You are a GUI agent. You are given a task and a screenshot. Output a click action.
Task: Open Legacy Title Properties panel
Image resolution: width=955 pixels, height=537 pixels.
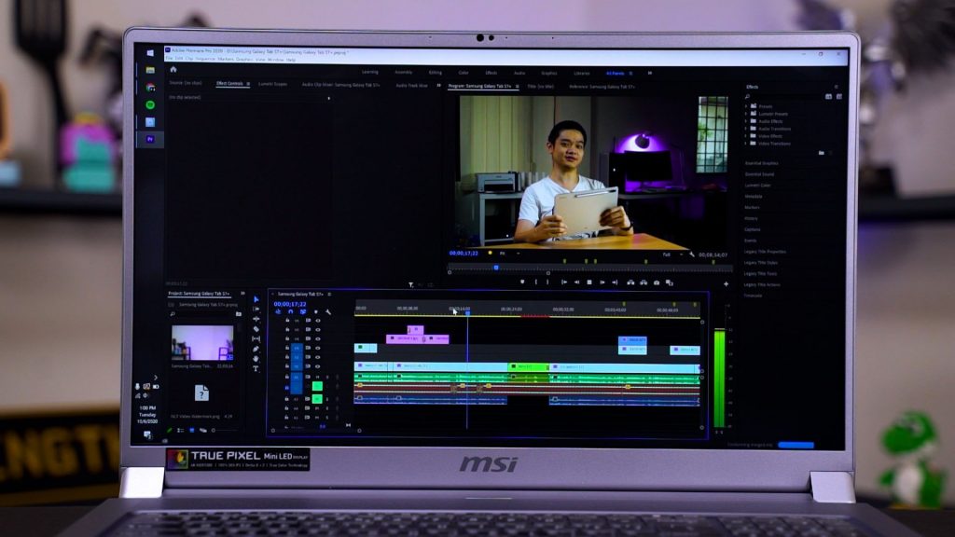click(x=765, y=252)
